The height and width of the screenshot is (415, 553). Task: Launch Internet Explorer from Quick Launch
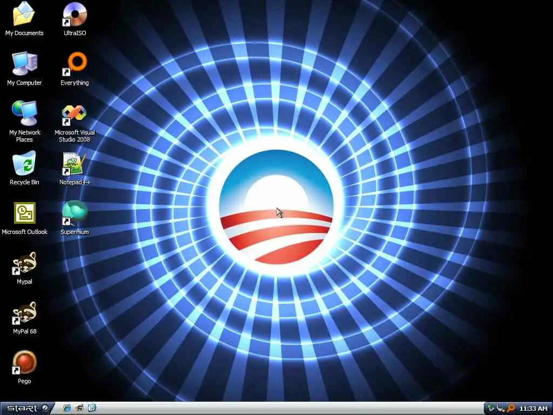66,409
